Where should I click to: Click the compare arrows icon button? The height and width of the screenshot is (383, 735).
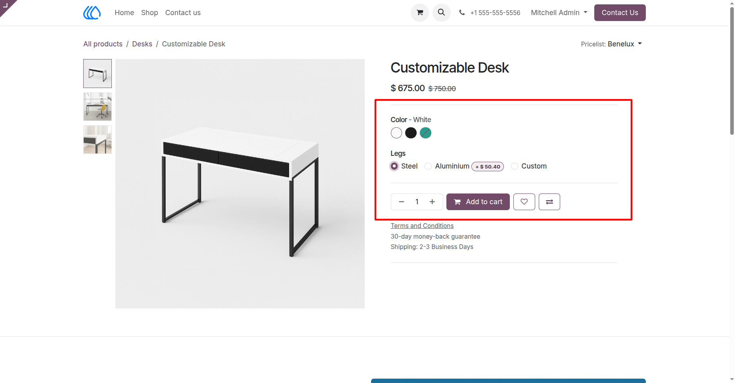click(x=549, y=202)
